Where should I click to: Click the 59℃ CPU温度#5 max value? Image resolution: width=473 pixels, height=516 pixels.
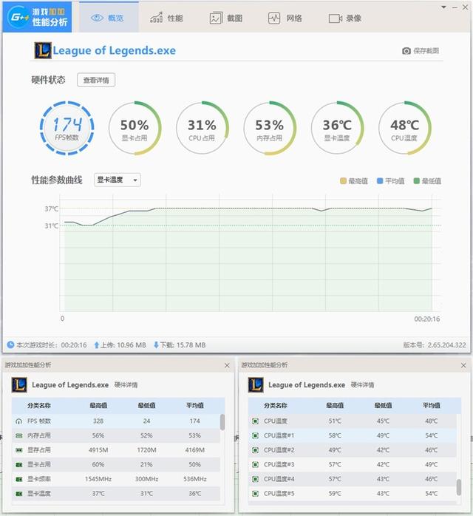(x=335, y=493)
